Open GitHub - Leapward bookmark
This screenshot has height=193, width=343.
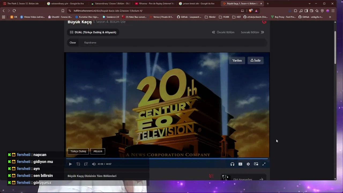(189, 17)
